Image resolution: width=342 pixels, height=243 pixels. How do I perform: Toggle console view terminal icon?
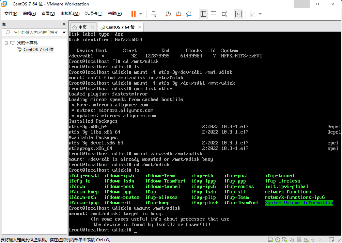(238, 14)
